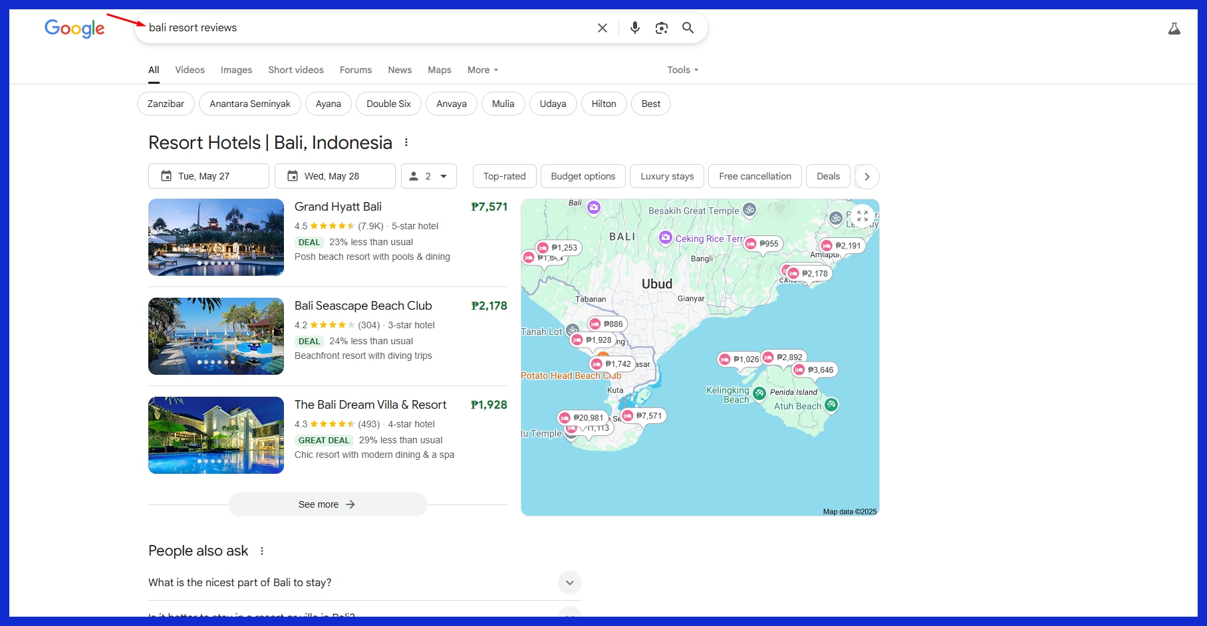Open three-dot menu beside Resort Hotels heading

(x=406, y=143)
